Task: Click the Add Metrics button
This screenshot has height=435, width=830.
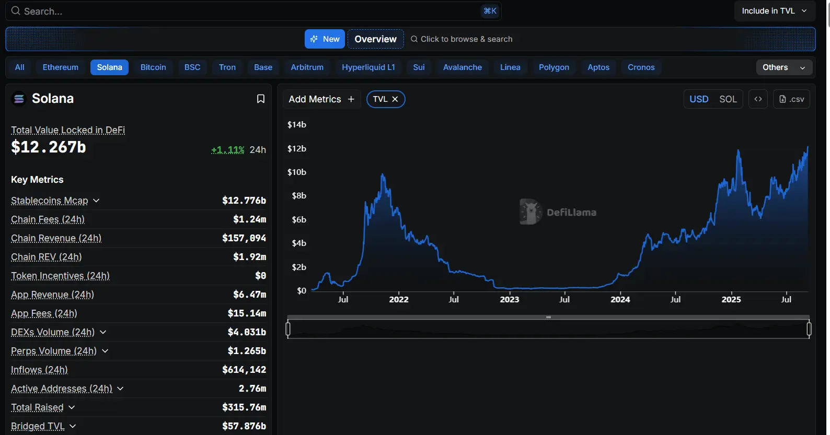Action: (x=321, y=99)
